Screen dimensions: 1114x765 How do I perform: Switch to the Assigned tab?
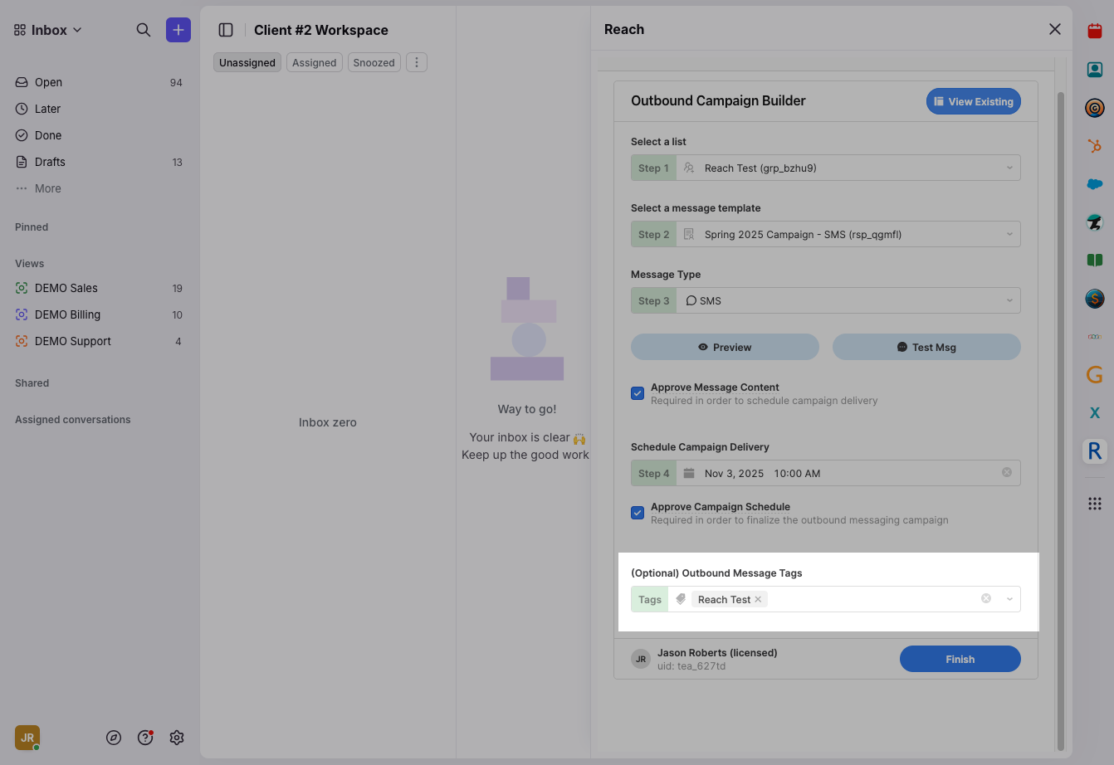pyautogui.click(x=314, y=63)
